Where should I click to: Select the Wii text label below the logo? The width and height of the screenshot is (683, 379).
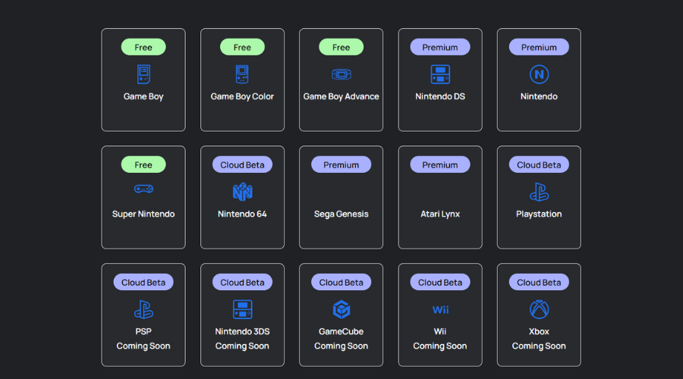[440, 331]
